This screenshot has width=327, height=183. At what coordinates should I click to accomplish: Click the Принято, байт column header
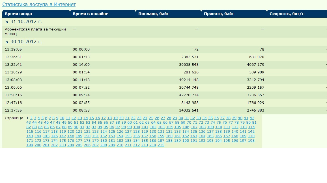point(219,14)
